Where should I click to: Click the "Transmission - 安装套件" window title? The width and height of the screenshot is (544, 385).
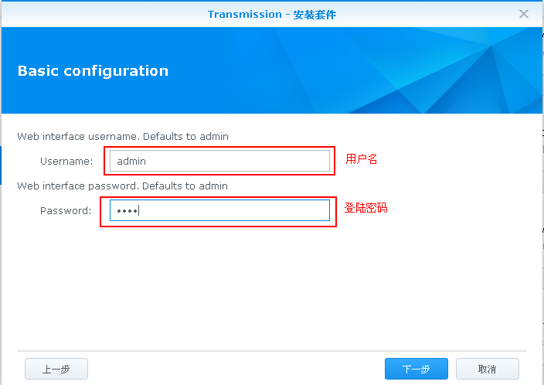272,14
